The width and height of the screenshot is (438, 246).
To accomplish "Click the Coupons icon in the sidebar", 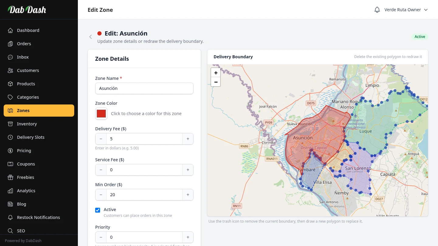I will (10, 164).
